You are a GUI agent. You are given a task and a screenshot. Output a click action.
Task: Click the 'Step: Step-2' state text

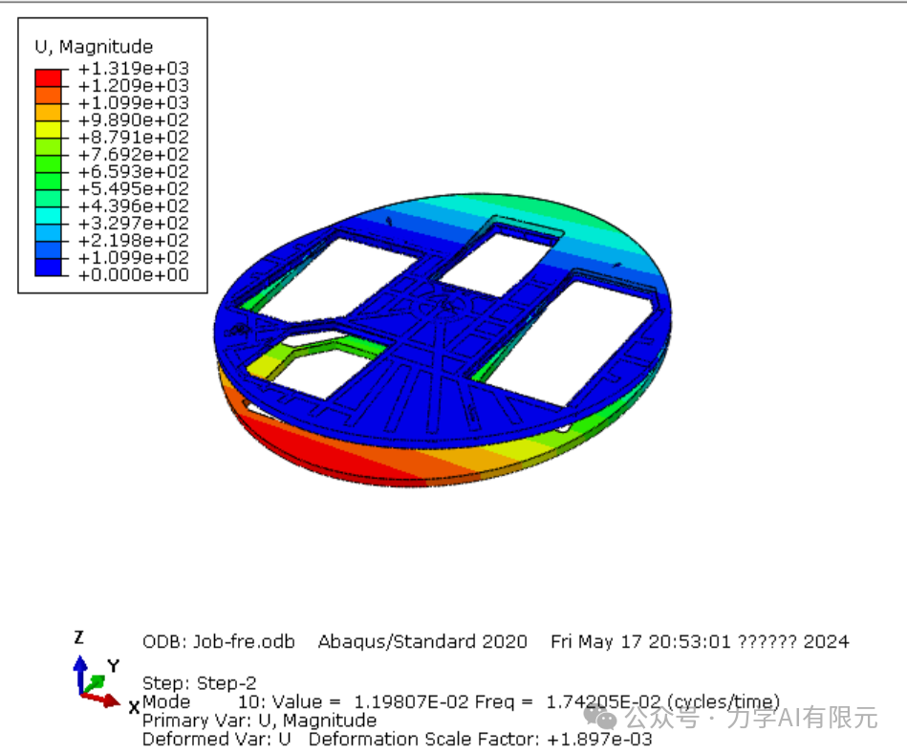[199, 683]
